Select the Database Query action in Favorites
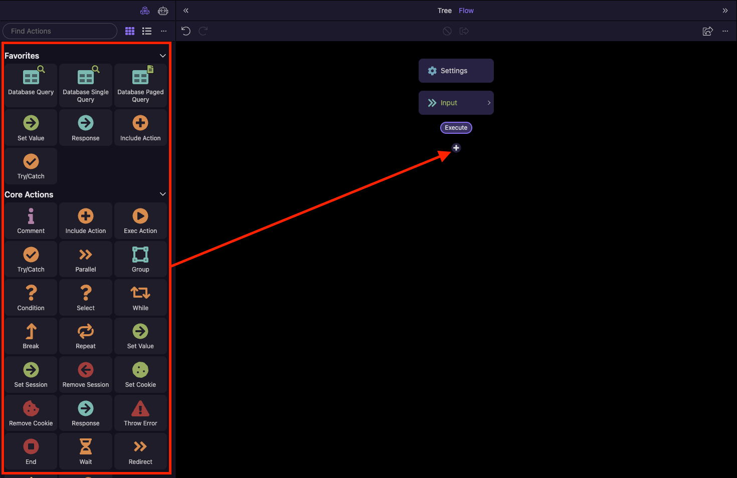 pos(31,85)
